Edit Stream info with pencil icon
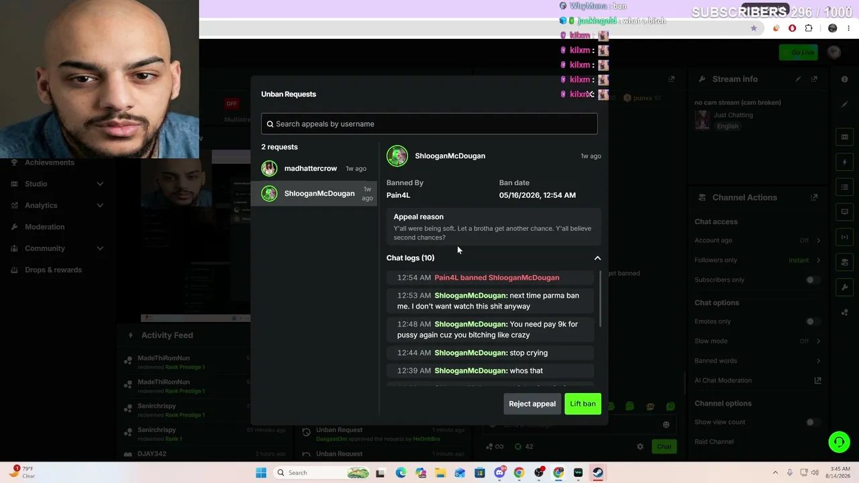 coord(798,79)
